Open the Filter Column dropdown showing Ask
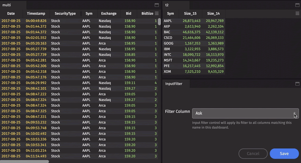The height and width of the screenshot is (163, 301). 245,113
